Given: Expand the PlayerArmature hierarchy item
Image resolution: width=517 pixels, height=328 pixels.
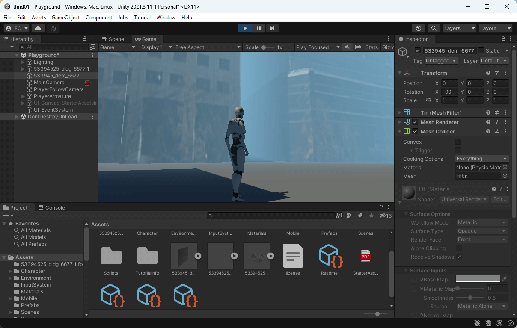Looking at the screenshot, I should point(23,96).
